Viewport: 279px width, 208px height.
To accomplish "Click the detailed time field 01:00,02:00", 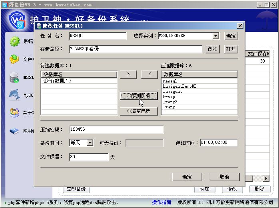I will [x=219, y=143].
